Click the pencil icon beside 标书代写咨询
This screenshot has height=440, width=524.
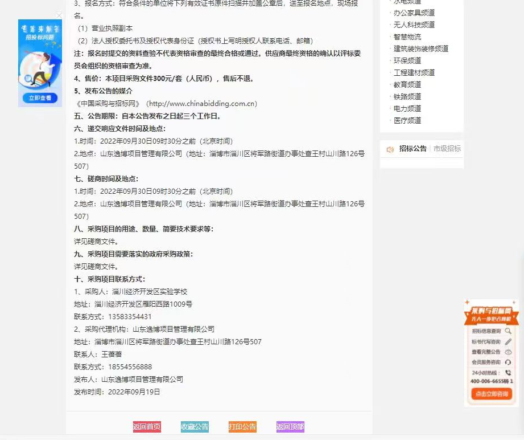point(508,341)
